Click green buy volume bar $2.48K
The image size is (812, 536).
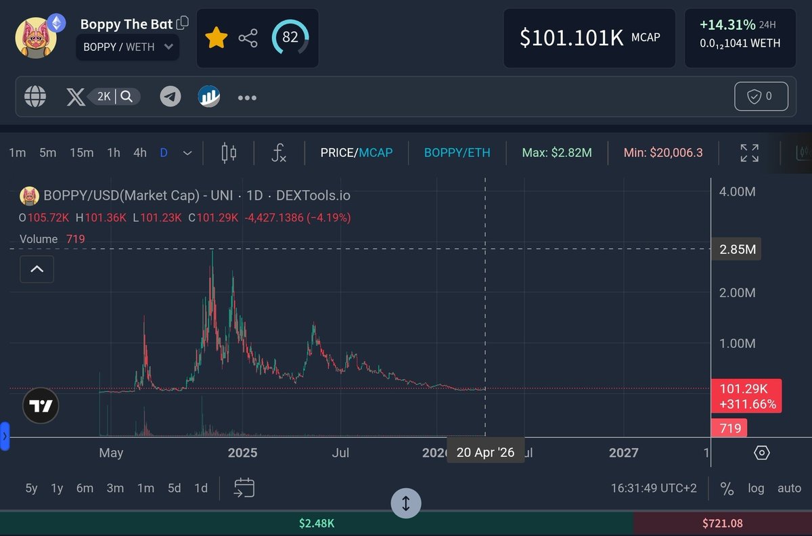pyautogui.click(x=317, y=523)
